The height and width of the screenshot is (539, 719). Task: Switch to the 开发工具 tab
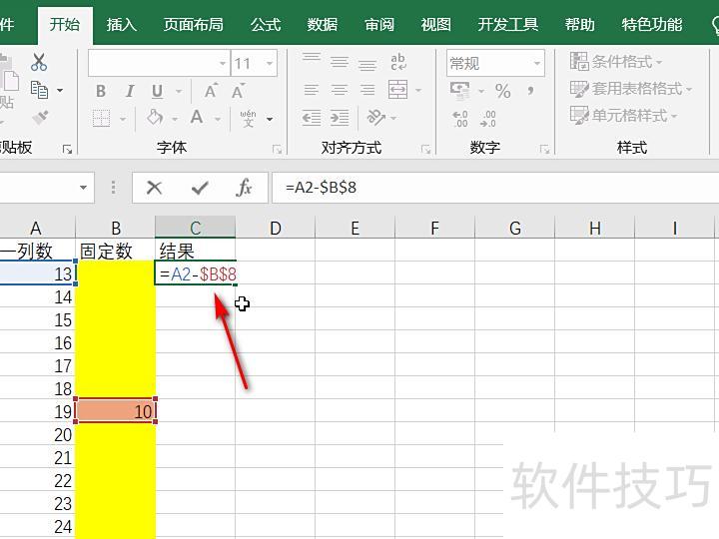click(508, 24)
